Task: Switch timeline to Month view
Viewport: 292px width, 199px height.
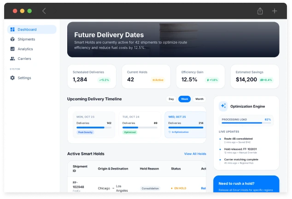Action: point(199,99)
